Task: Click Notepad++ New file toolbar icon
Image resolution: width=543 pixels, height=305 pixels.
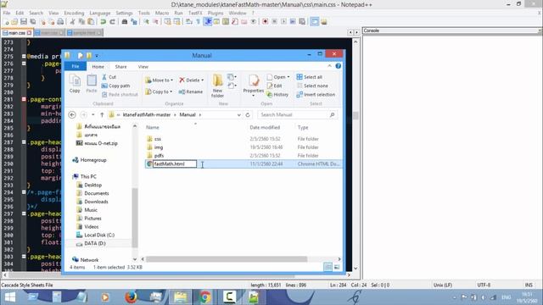Action: (6, 22)
